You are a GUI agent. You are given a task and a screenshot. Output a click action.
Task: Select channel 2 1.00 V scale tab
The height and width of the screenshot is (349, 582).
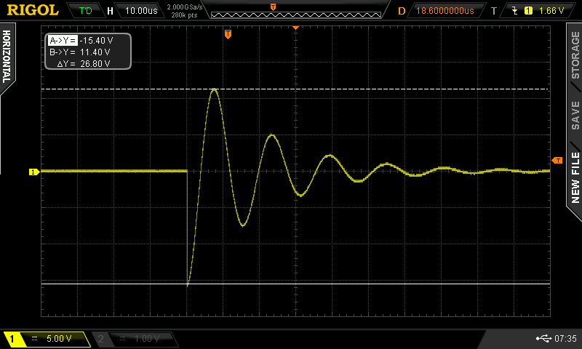(x=135, y=338)
